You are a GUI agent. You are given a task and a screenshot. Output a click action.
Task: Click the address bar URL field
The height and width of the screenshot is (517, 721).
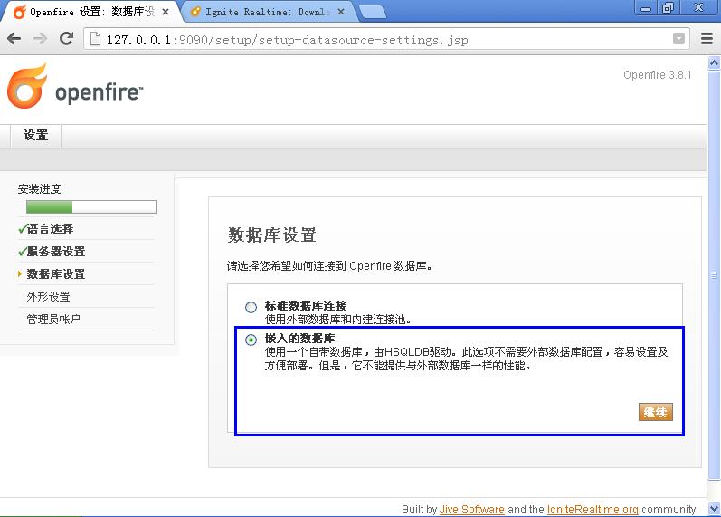386,39
